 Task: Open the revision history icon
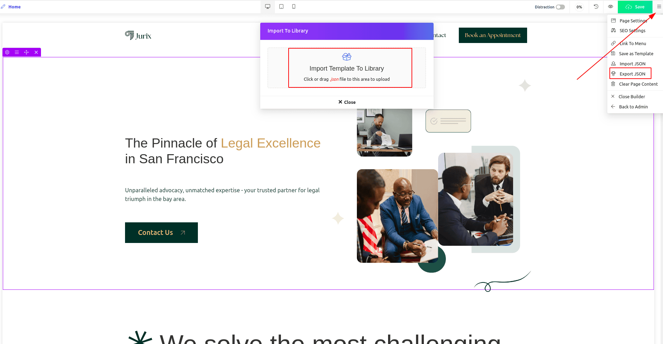pyautogui.click(x=596, y=7)
